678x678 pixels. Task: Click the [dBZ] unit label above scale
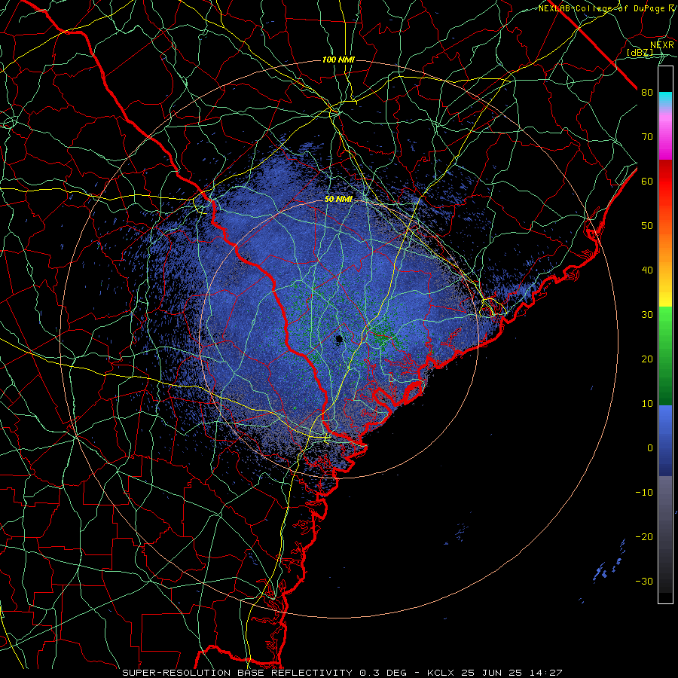pyautogui.click(x=640, y=52)
